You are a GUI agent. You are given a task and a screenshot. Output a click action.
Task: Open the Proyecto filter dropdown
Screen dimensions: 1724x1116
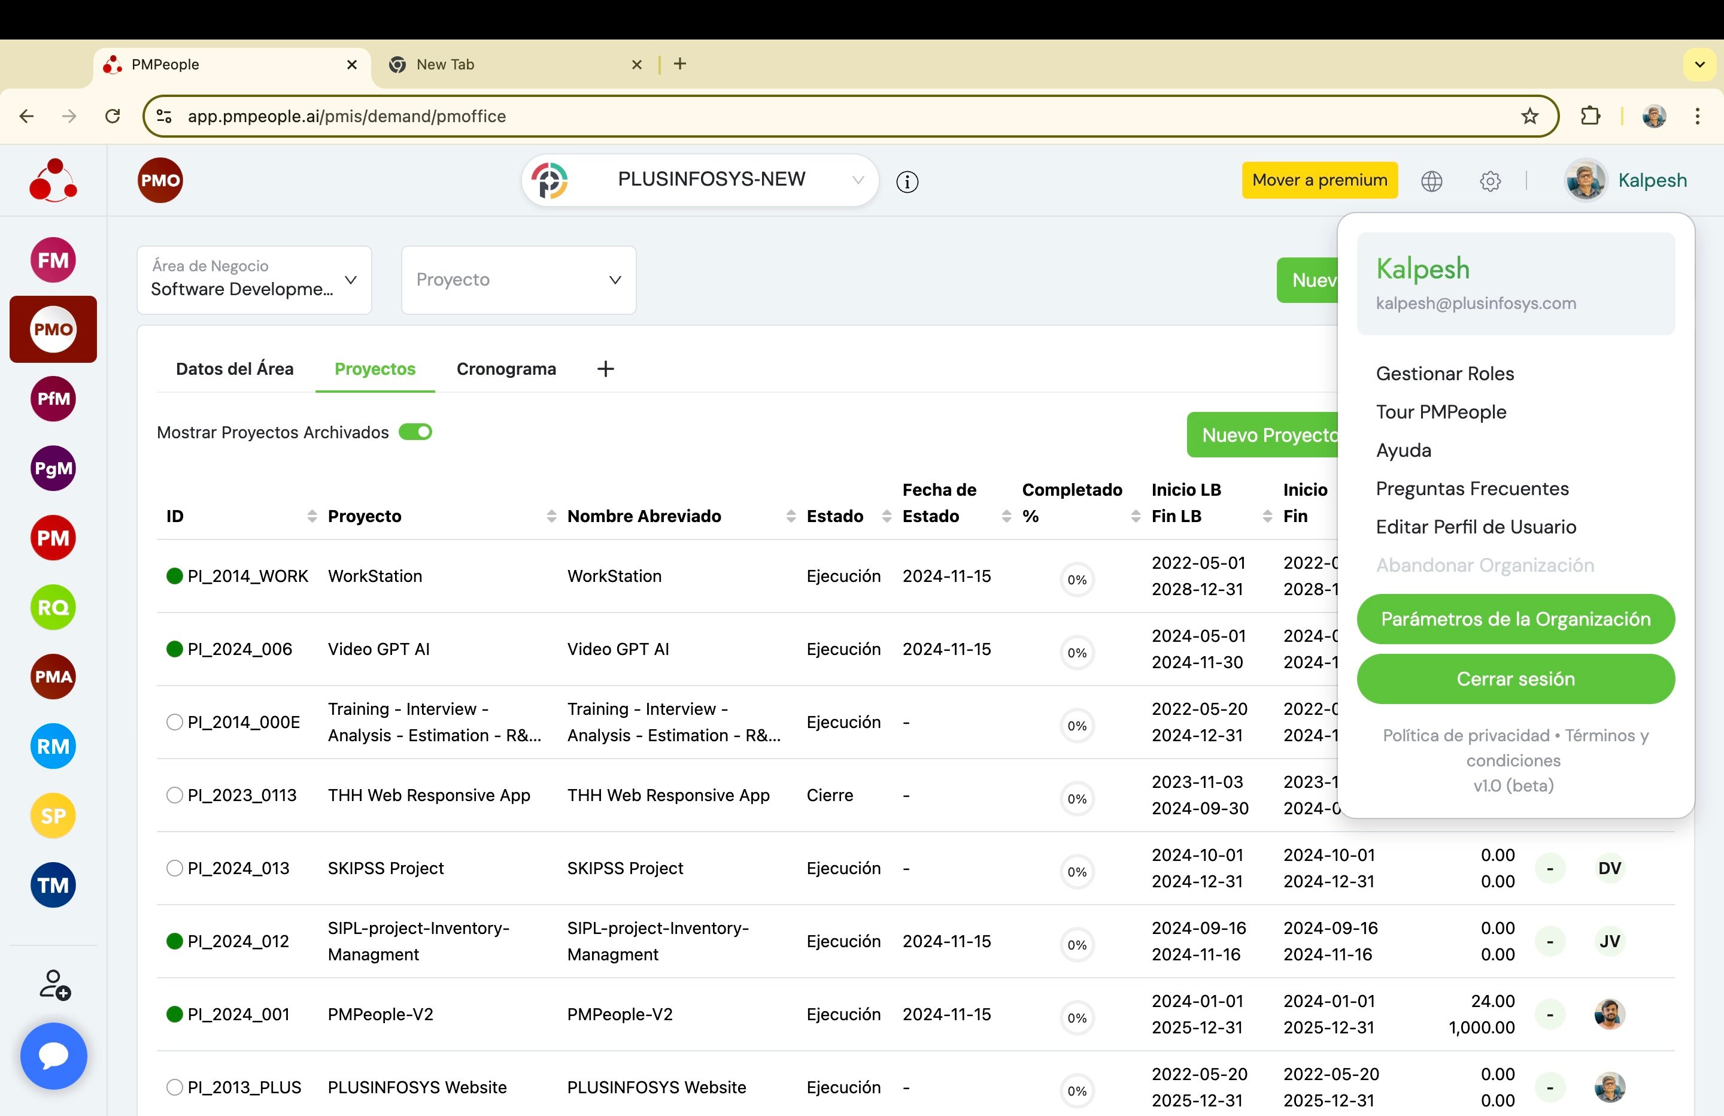pyautogui.click(x=518, y=280)
